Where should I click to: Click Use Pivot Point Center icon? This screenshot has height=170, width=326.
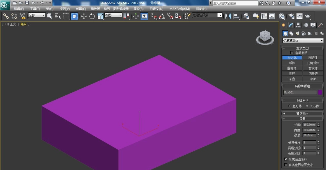(x=126, y=16)
